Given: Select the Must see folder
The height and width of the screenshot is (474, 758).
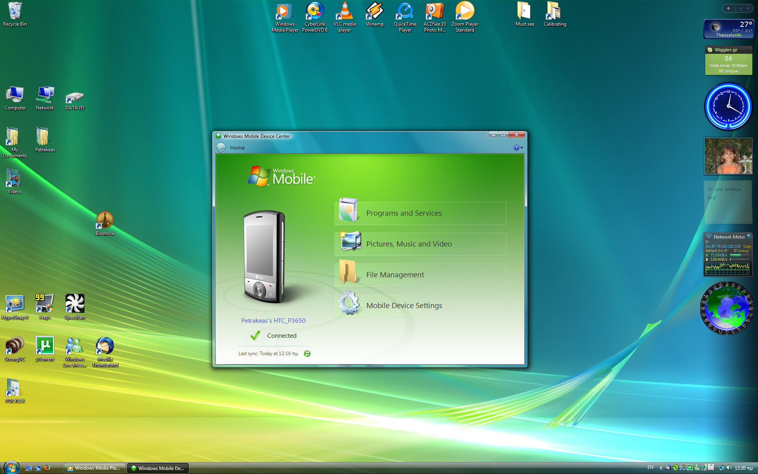Looking at the screenshot, I should coord(525,15).
